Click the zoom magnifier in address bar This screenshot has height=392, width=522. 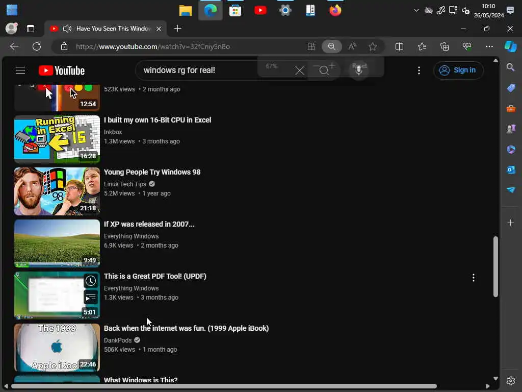tap(331, 46)
